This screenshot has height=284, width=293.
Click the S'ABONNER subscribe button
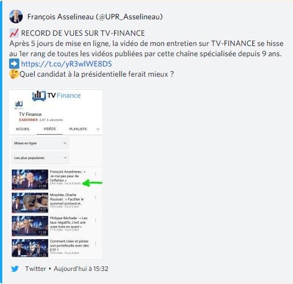(28, 120)
